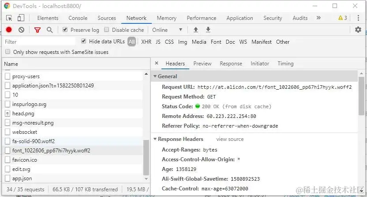Select the Network panel tab
This screenshot has height=197, width=367.
136,18
